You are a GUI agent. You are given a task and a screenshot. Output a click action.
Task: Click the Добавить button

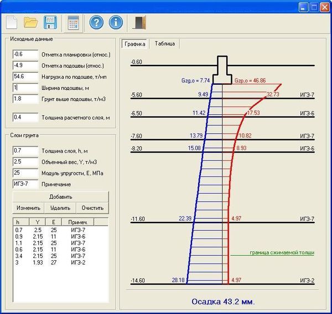click(x=60, y=197)
